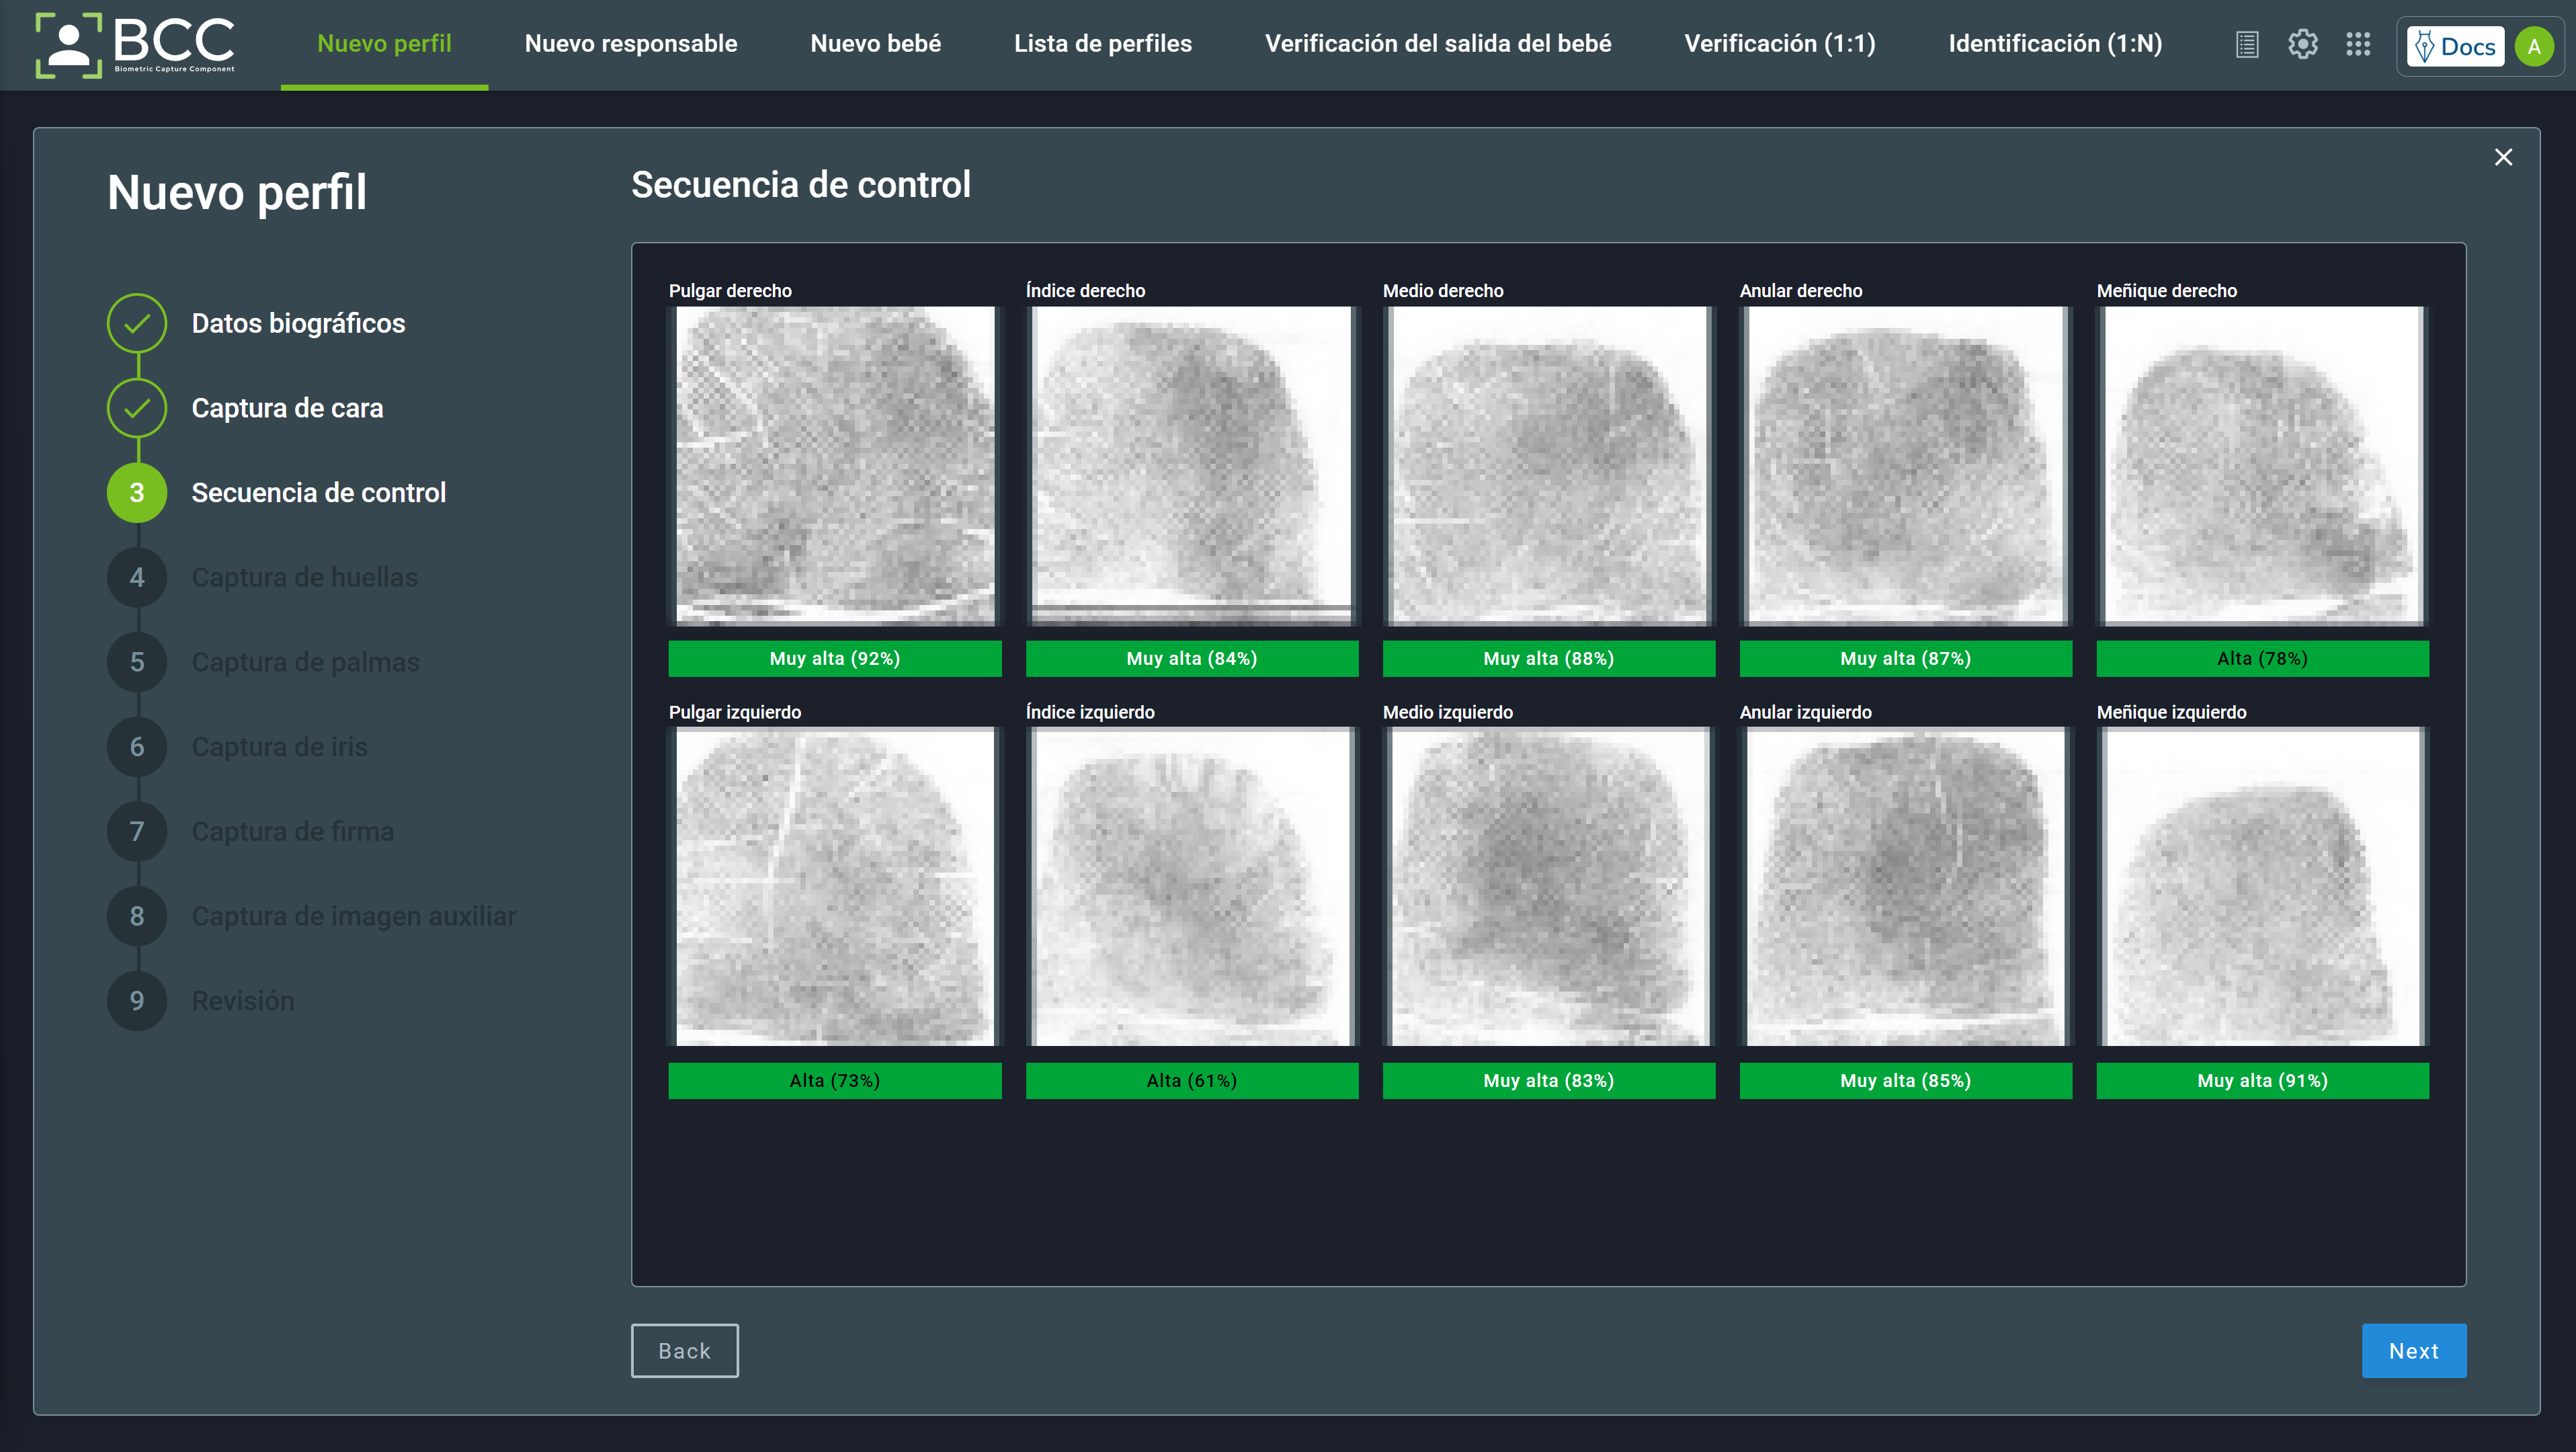This screenshot has height=1452, width=2576.
Task: Open the Identificación (1:N) tab
Action: (x=2055, y=44)
